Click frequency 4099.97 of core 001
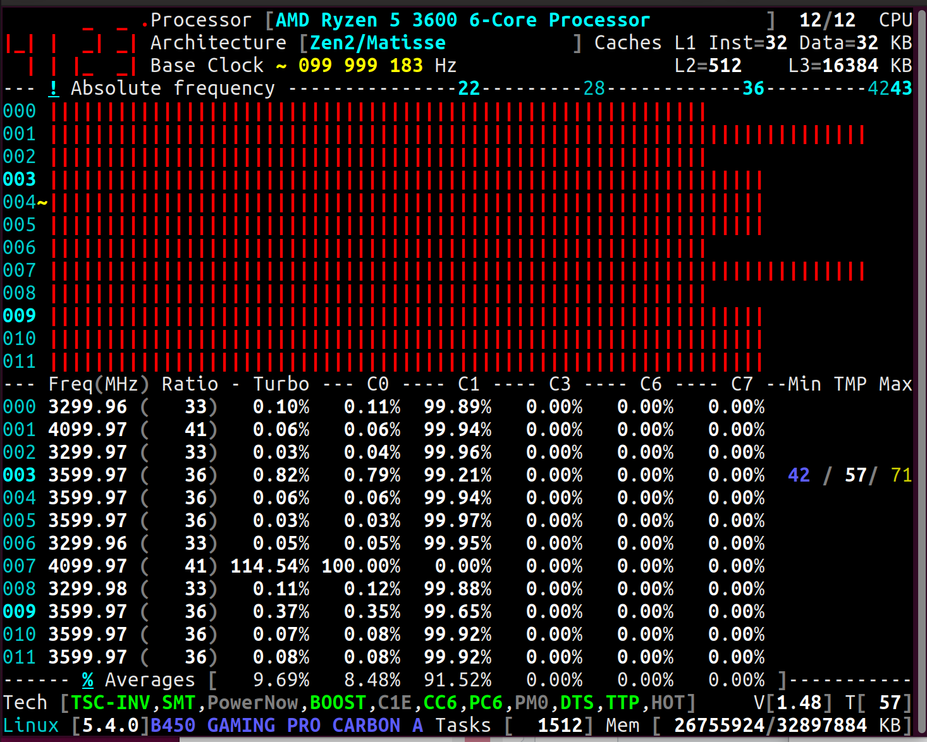Viewport: 927px width, 742px height. tap(88, 430)
